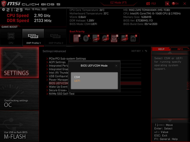The width and height of the screenshot is (190, 142).
Task: Expand the Power Management chevron
Action: [x=47, y=80]
